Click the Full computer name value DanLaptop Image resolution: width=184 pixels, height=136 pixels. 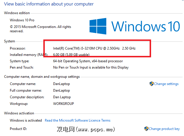tap(62, 90)
